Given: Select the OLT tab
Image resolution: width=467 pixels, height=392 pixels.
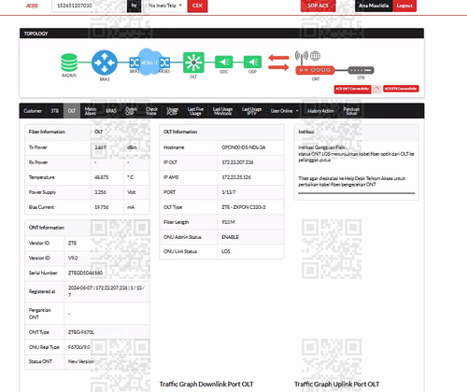Looking at the screenshot, I should (72, 111).
